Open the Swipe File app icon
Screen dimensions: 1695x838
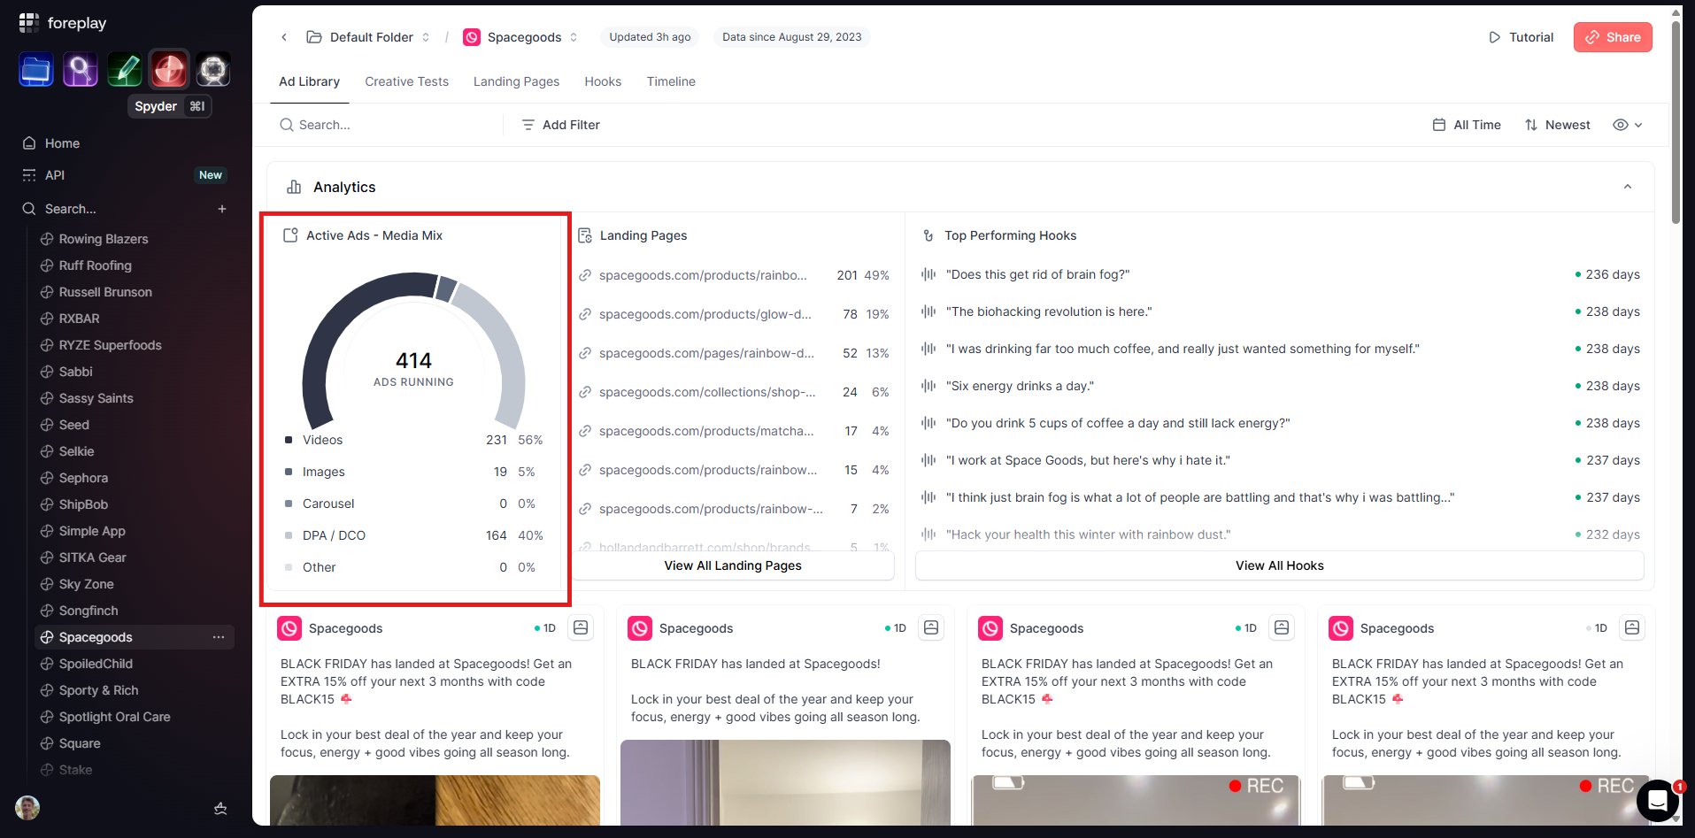coord(36,69)
